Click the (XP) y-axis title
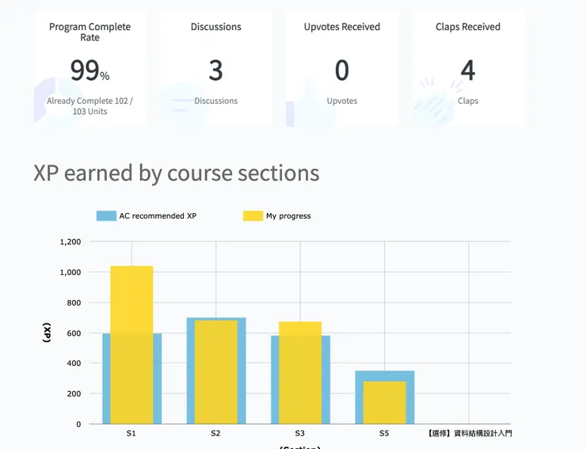The width and height of the screenshot is (586, 449). [47, 333]
